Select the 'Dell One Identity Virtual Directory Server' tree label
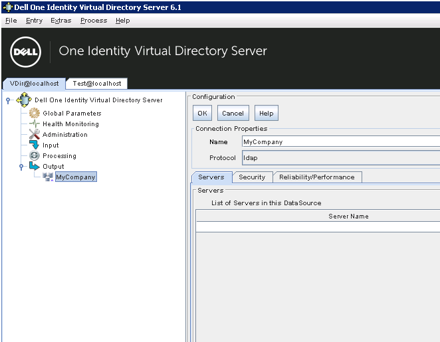Viewport: 440px width, 342px height. click(98, 100)
